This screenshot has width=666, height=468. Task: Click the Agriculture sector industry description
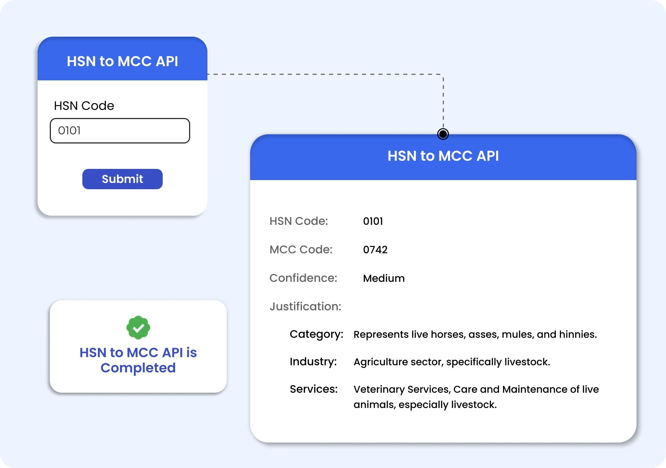[x=452, y=362]
